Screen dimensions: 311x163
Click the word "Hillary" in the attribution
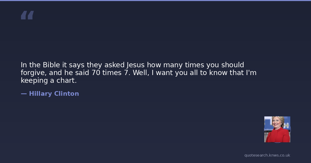coord(40,94)
